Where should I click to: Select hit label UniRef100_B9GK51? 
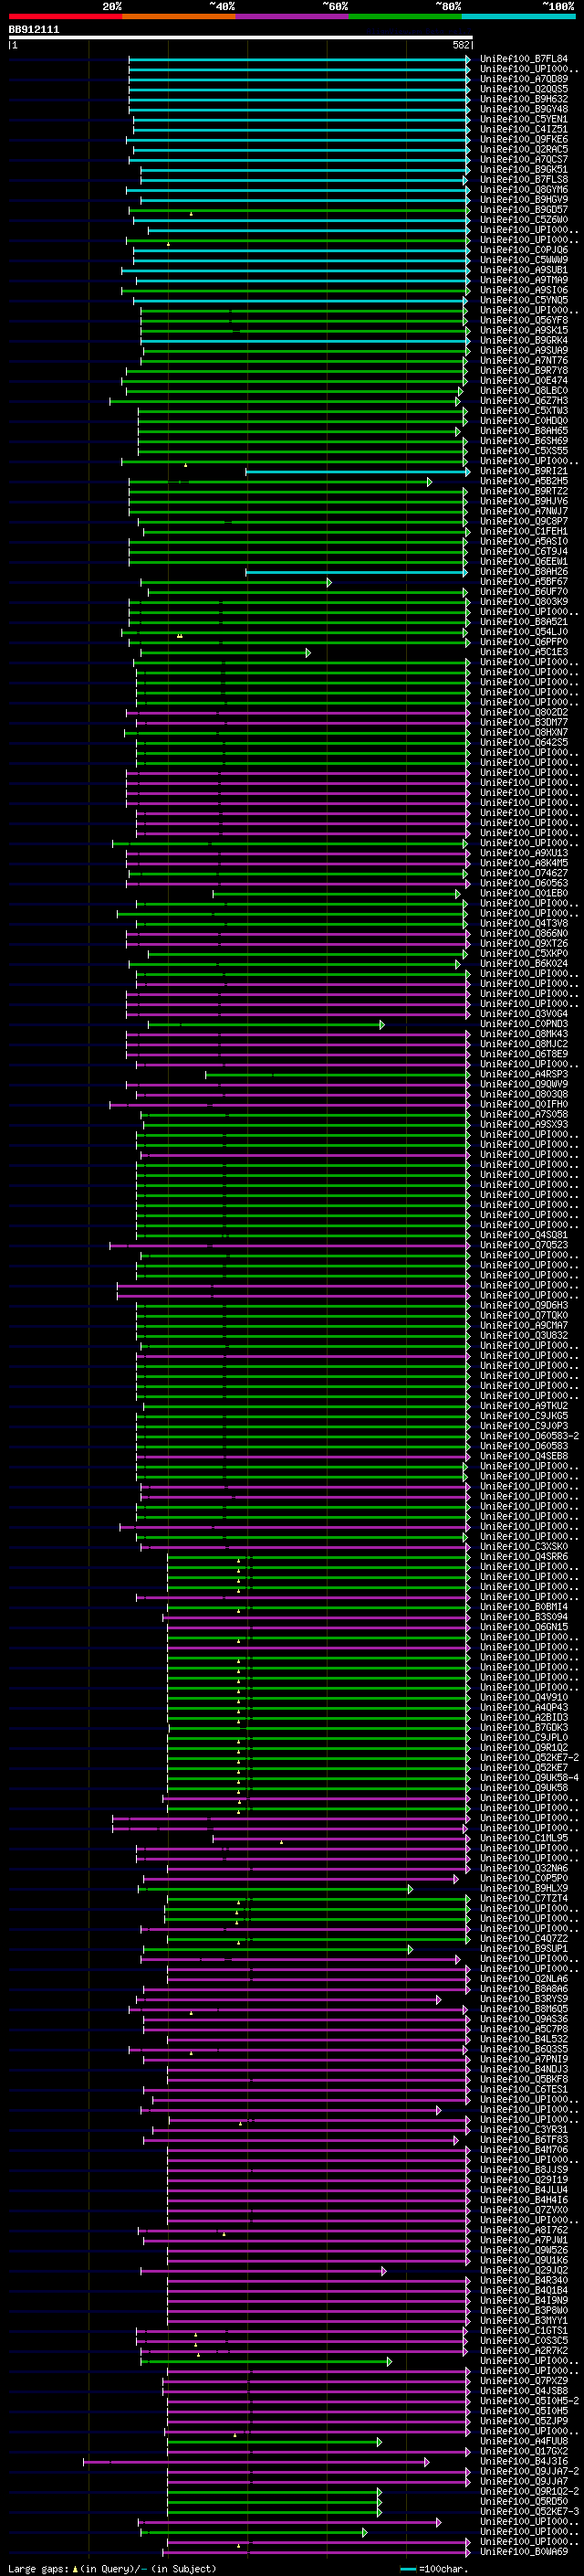click(x=523, y=169)
